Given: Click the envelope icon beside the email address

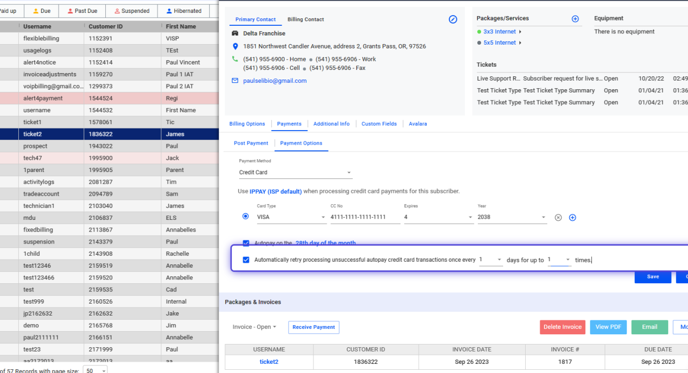Looking at the screenshot, I should (x=234, y=81).
